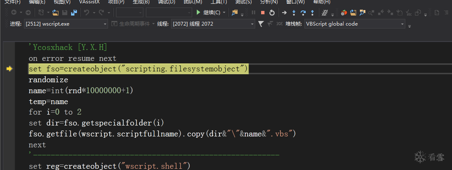Click the hex display/code map icon
452x170 pixels.
tap(325, 12)
